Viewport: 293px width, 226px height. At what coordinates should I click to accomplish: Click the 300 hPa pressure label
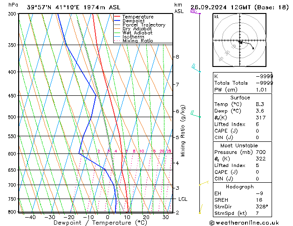(13, 13)
